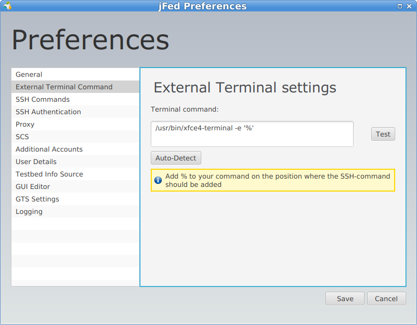
Task: Open Additional Accounts section
Action: click(x=75, y=149)
